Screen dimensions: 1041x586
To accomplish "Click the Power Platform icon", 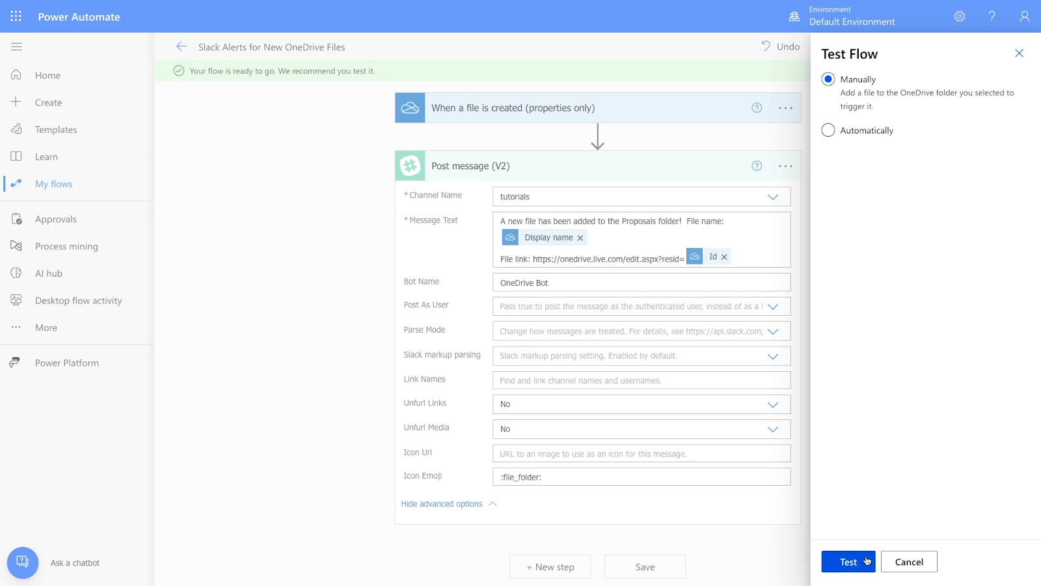I will (15, 363).
